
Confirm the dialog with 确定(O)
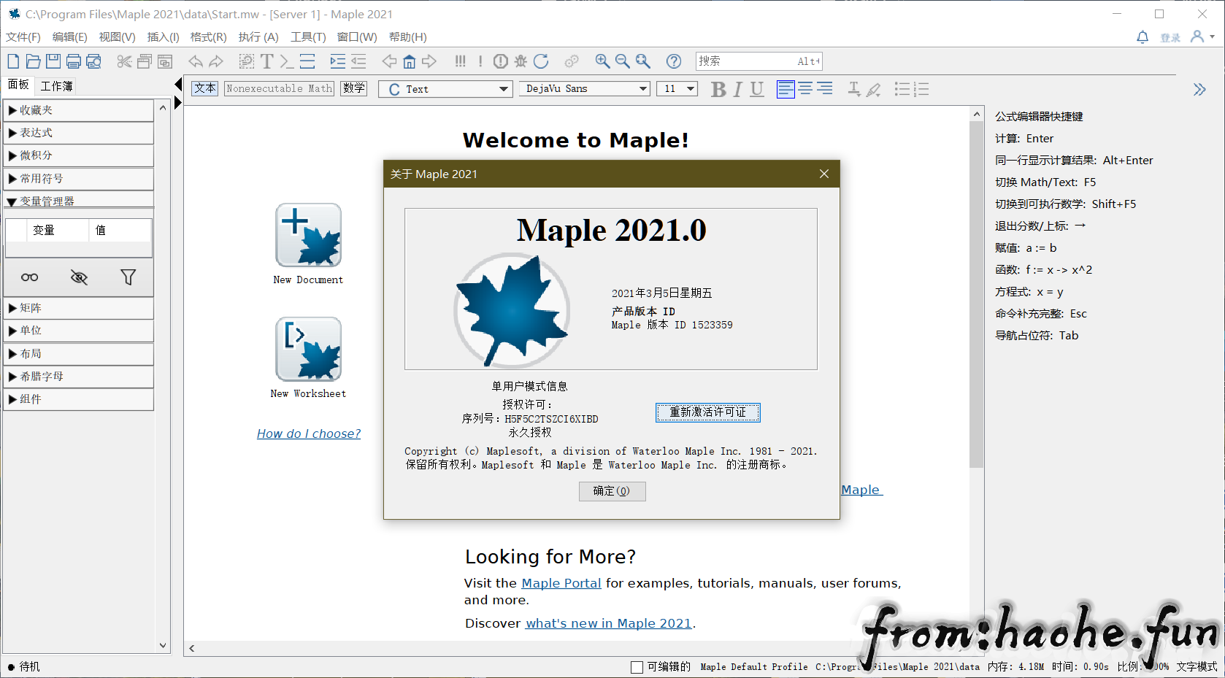[612, 491]
